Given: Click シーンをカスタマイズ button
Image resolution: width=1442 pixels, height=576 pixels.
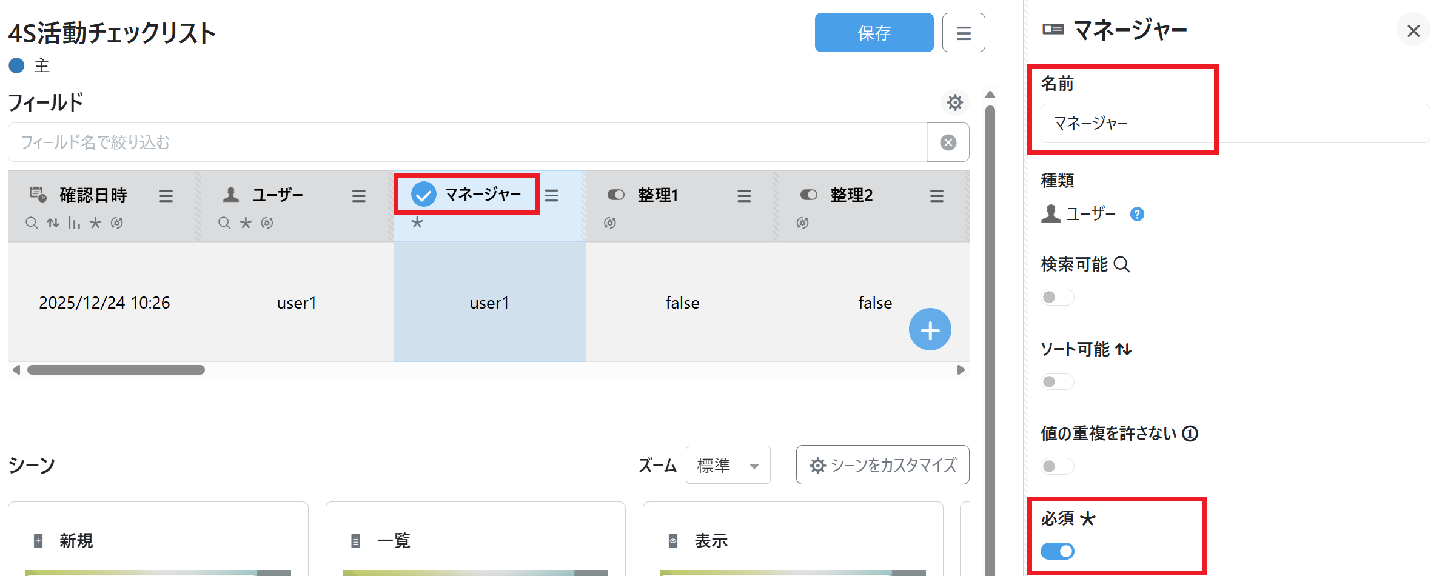Looking at the screenshot, I should (x=882, y=465).
